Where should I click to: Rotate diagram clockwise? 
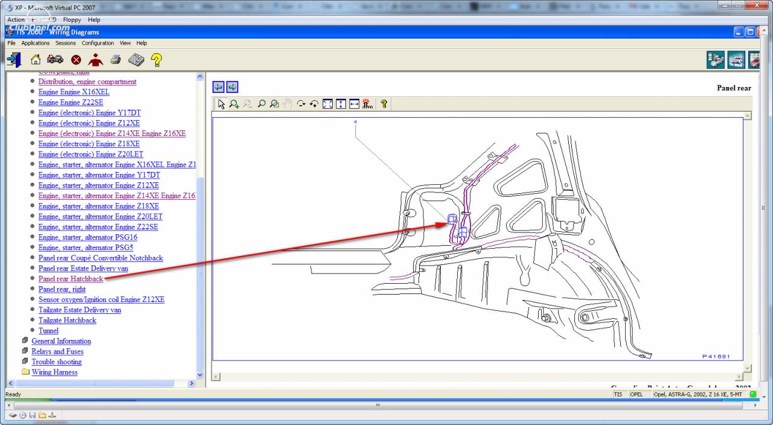click(301, 104)
